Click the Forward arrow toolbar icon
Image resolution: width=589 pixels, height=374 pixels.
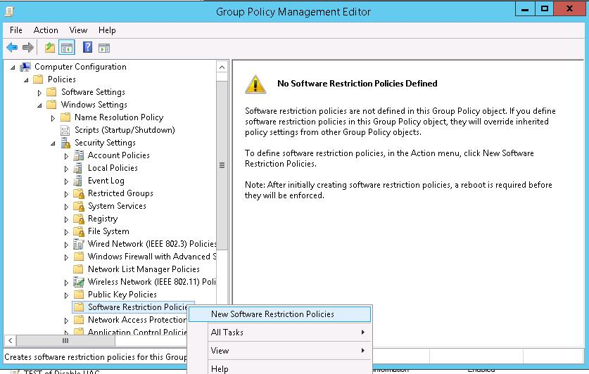28,48
